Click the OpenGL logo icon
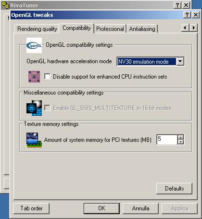Screen dimensions: 202x219 (34, 45)
